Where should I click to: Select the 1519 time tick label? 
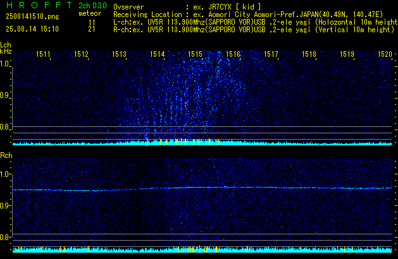(x=347, y=54)
